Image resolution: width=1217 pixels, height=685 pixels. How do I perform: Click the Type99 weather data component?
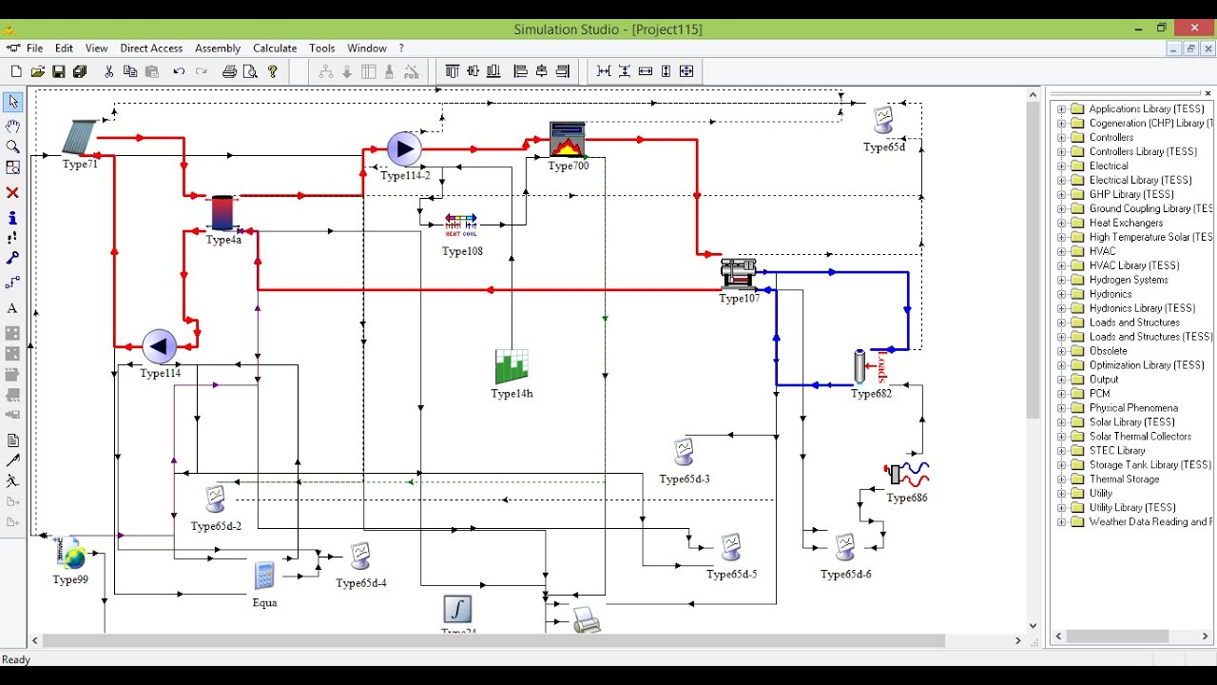(70, 555)
